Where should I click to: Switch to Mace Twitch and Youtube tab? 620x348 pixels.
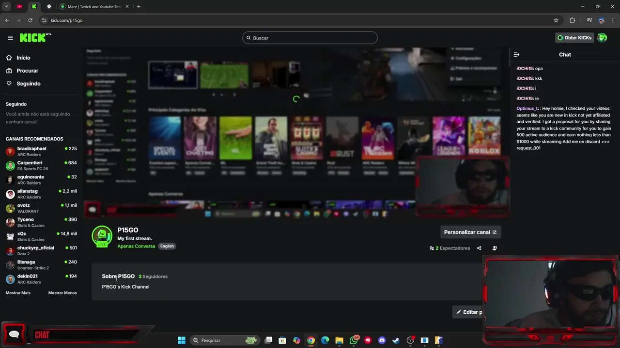[x=94, y=7]
